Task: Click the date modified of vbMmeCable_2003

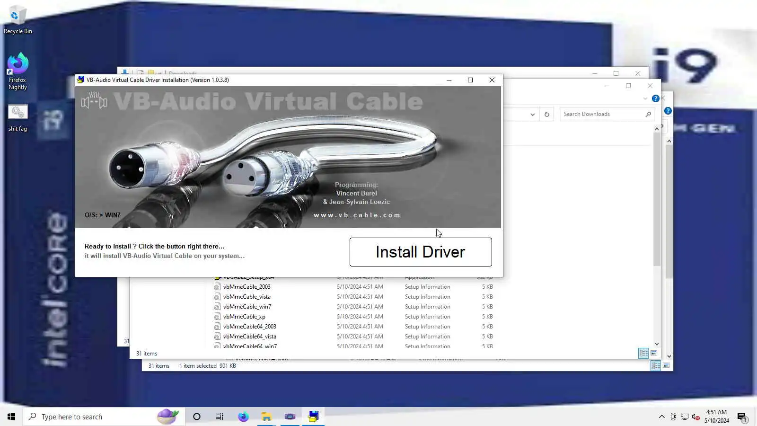Action: [x=360, y=287]
